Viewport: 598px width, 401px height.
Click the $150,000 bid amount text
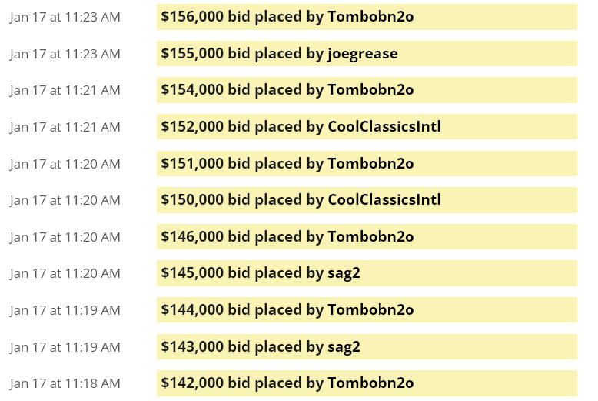coord(192,200)
